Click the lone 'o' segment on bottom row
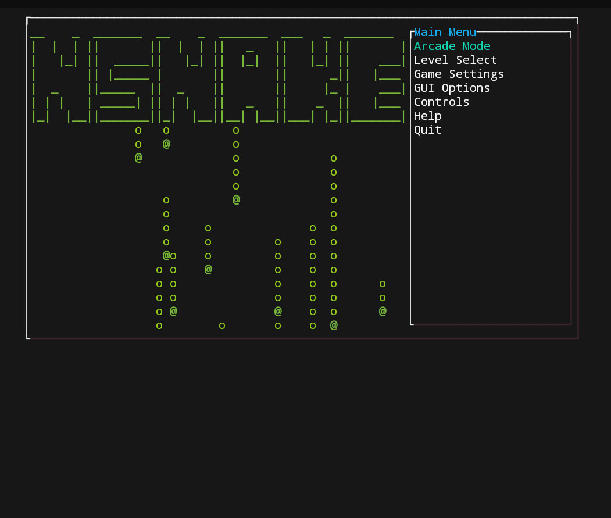 222,326
